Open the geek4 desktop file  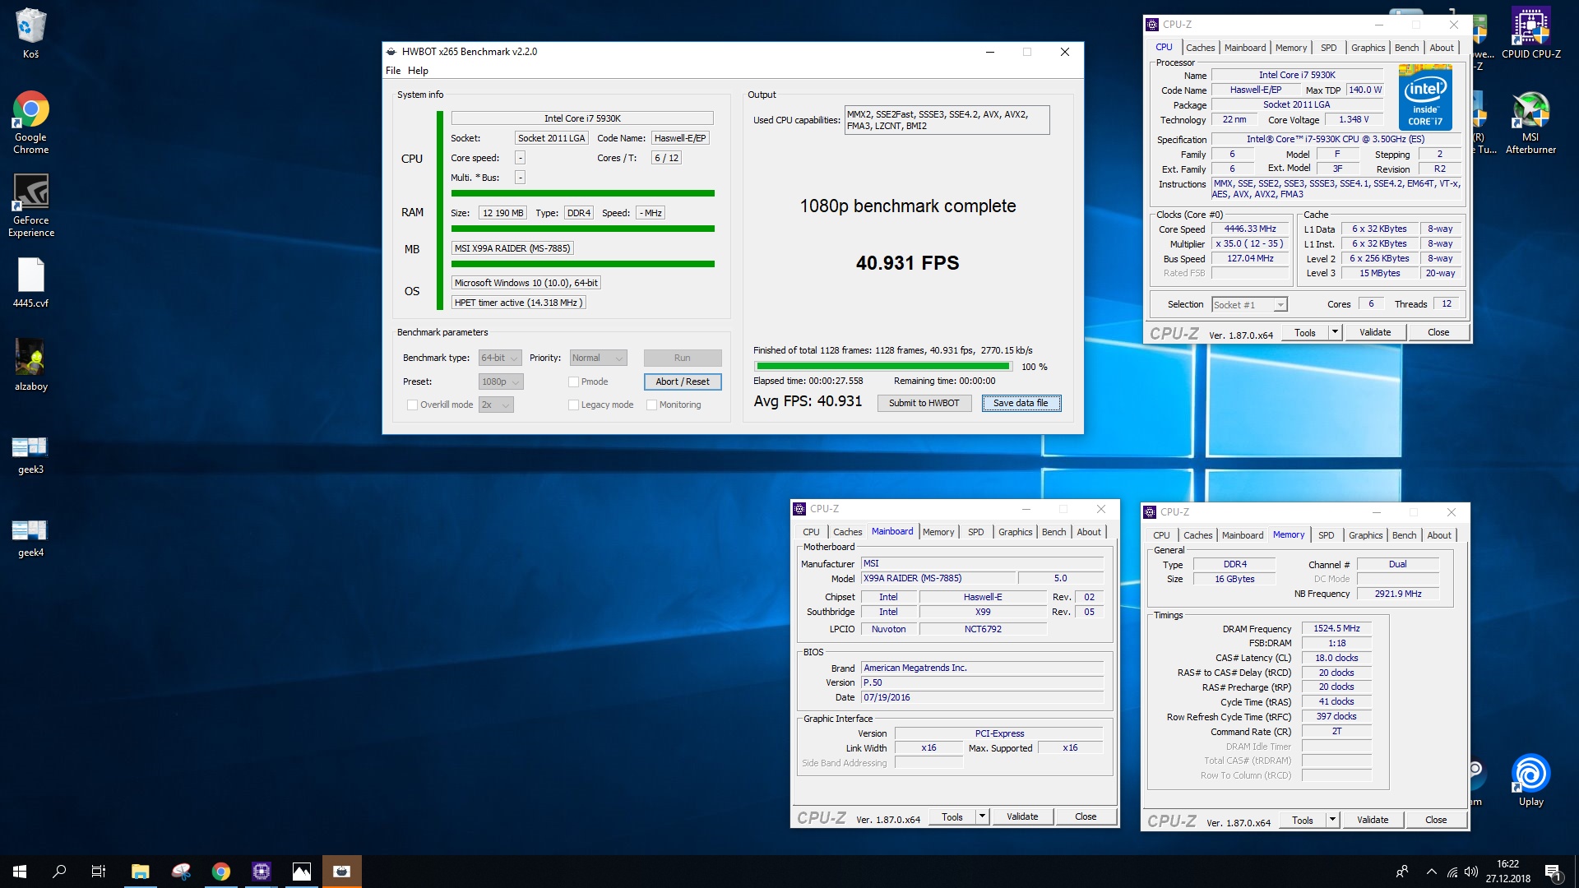point(30,538)
